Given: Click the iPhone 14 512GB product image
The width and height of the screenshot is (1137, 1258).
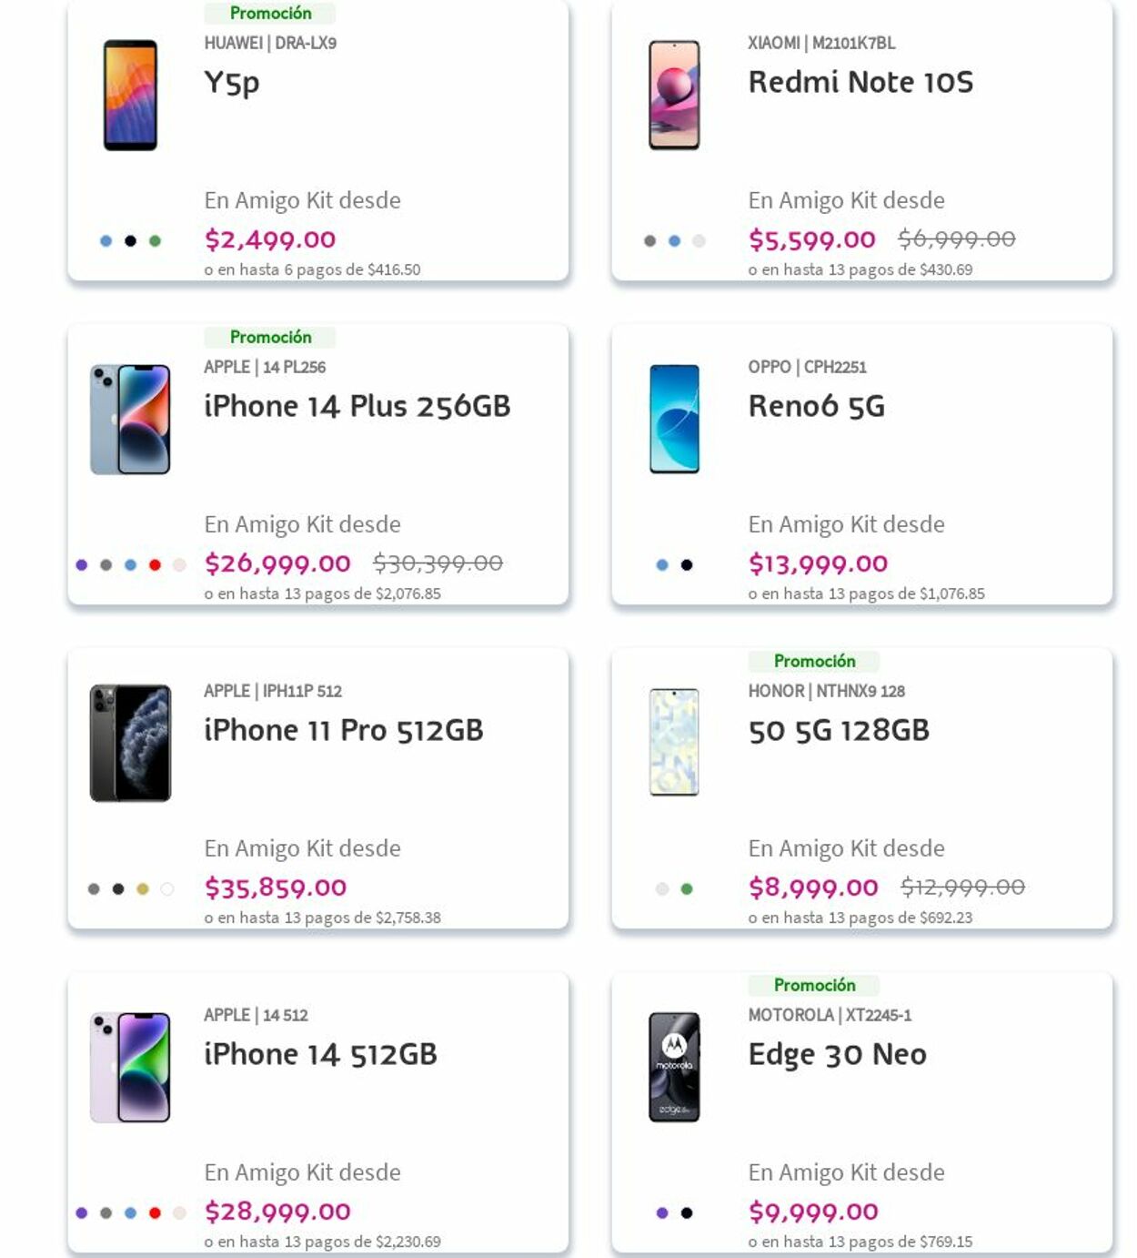Looking at the screenshot, I should pyautogui.click(x=130, y=1067).
